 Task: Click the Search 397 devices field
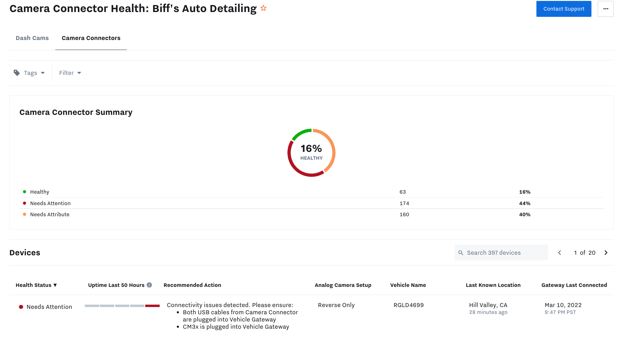pyautogui.click(x=505, y=253)
